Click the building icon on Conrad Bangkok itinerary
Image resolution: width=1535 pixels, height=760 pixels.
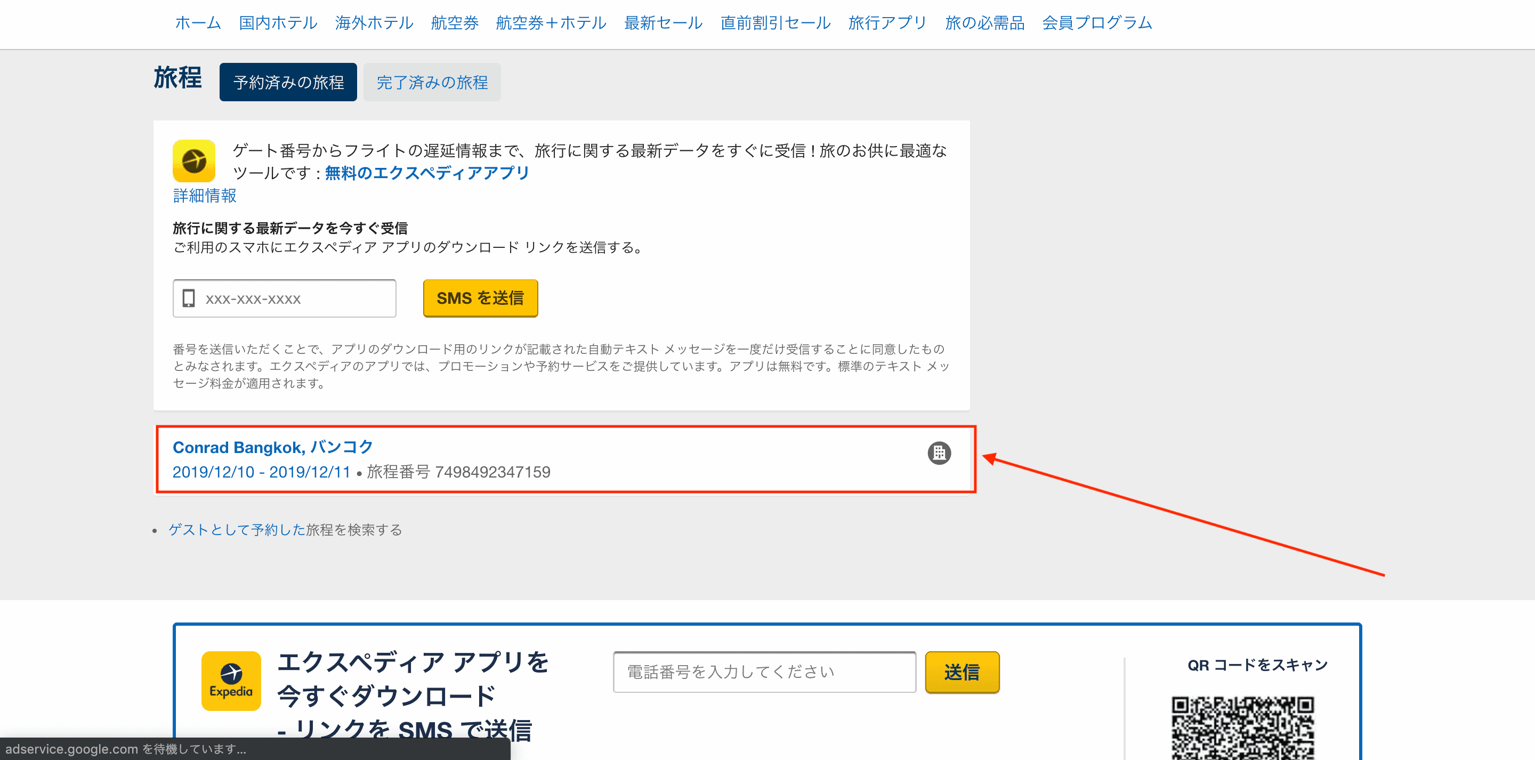(x=940, y=453)
